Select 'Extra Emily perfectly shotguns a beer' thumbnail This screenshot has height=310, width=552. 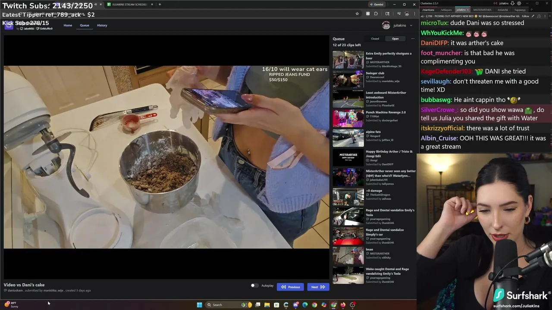click(x=348, y=60)
